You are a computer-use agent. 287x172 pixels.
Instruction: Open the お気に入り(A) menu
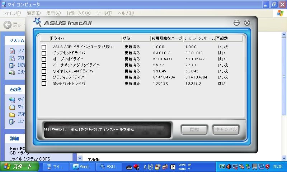click(x=78, y=13)
